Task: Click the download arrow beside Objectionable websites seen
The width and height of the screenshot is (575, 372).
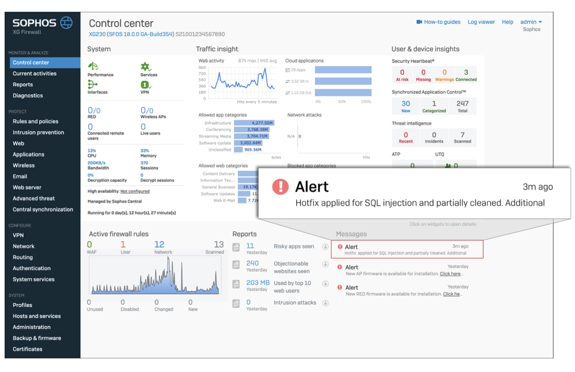Action: (325, 264)
